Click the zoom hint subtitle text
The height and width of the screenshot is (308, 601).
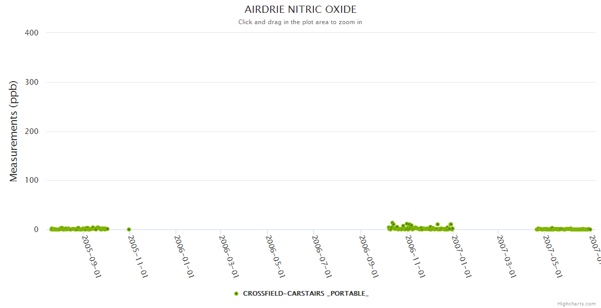pyautogui.click(x=300, y=22)
